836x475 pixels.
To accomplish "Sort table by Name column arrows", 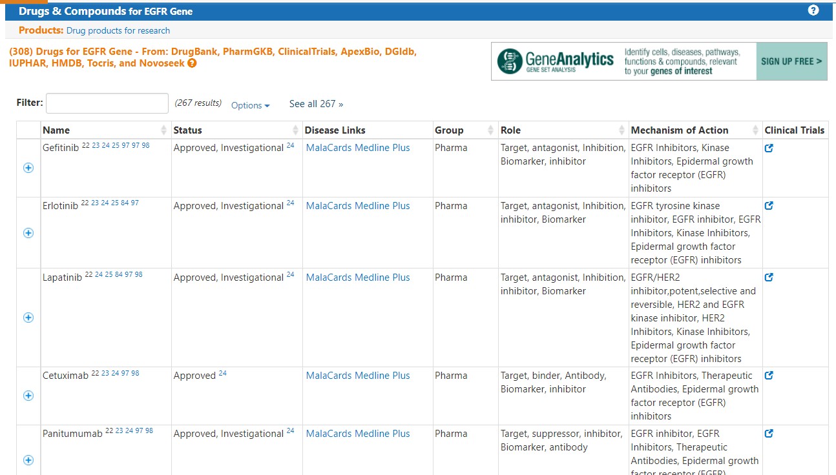I will point(163,130).
